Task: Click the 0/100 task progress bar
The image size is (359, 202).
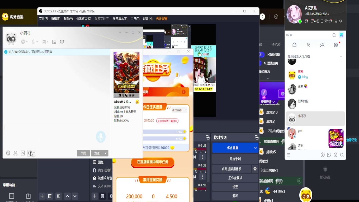Action: (164, 138)
